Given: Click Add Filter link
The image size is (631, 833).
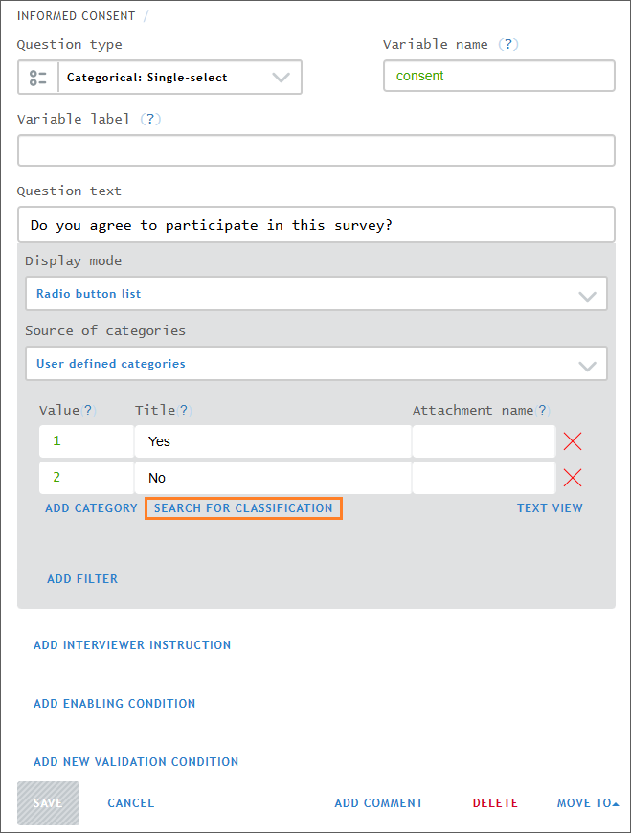Looking at the screenshot, I should 82,579.
